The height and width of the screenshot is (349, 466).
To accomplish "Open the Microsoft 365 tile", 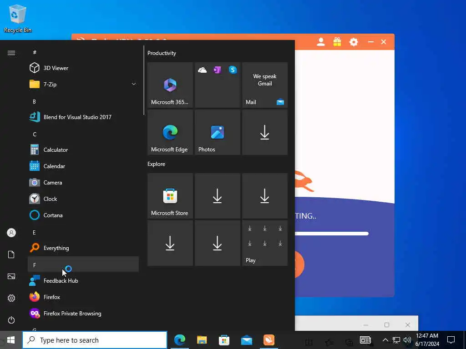I will pyautogui.click(x=170, y=85).
